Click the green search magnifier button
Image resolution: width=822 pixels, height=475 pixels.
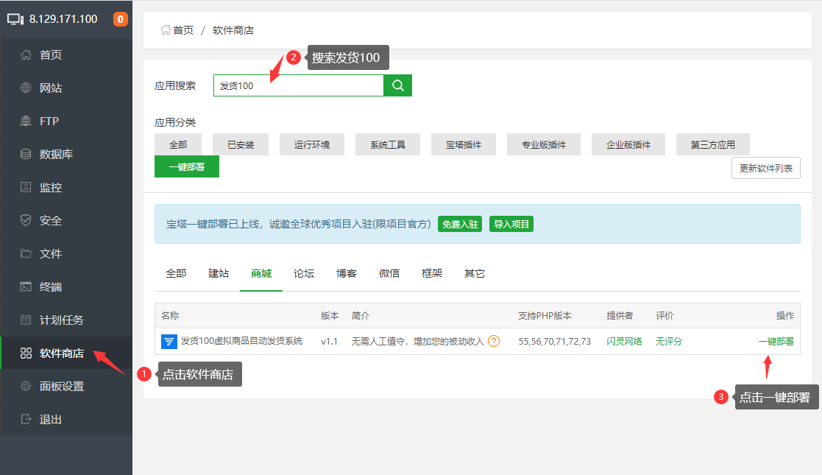tap(398, 85)
